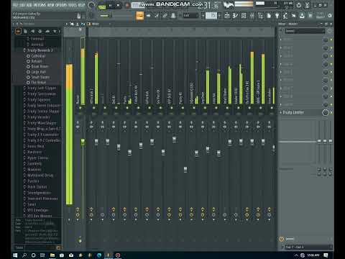Viewport: 345px width, 259px height.
Task: Open the Task View taskbar icon
Action: tap(42, 255)
